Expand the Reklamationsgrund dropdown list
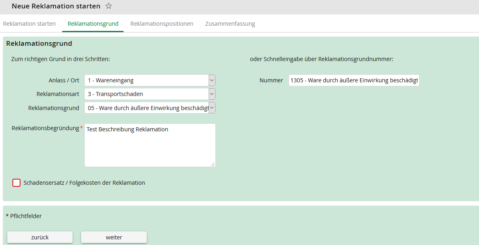Screen dimensions: 479x245 click(212, 108)
